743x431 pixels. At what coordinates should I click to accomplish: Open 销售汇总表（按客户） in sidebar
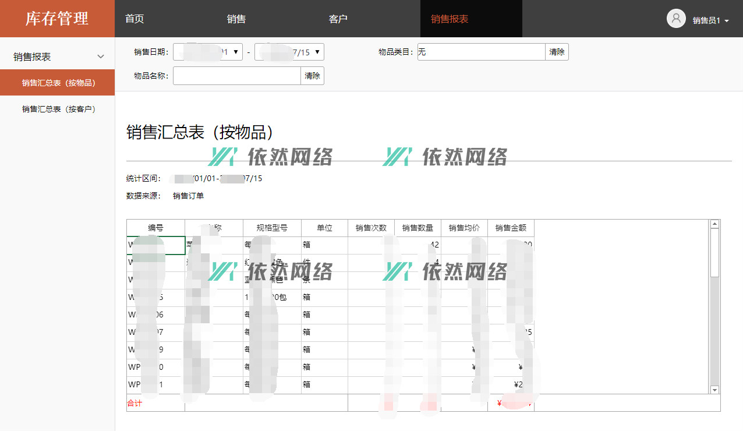point(58,109)
